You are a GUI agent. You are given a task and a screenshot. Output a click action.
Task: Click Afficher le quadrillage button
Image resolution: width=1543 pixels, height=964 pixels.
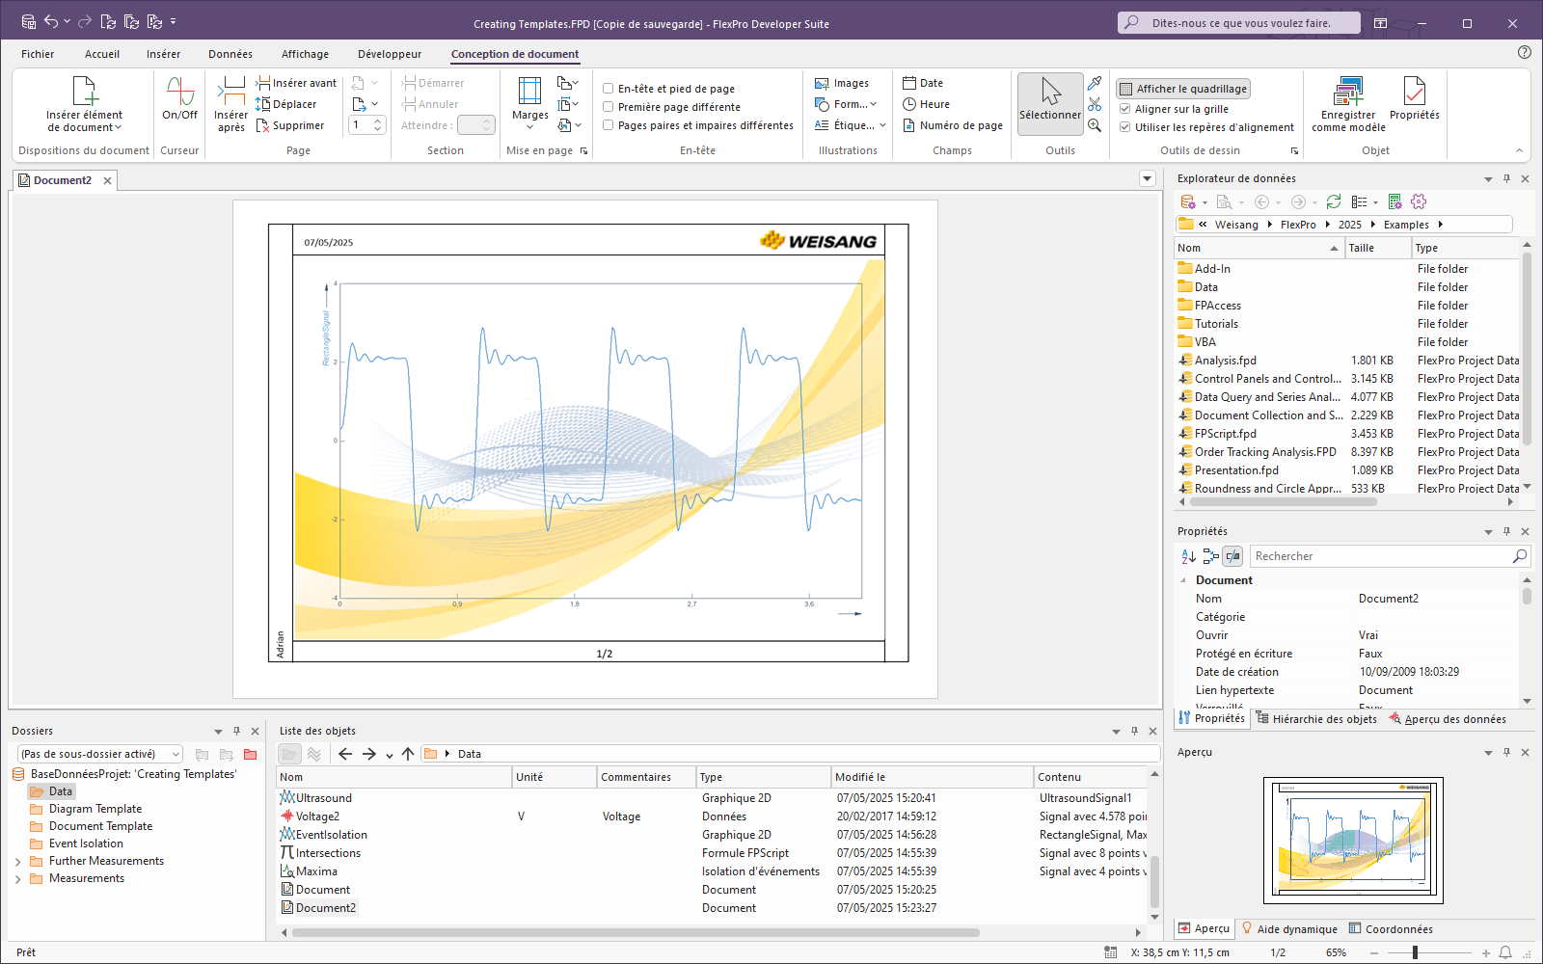point(1183,89)
